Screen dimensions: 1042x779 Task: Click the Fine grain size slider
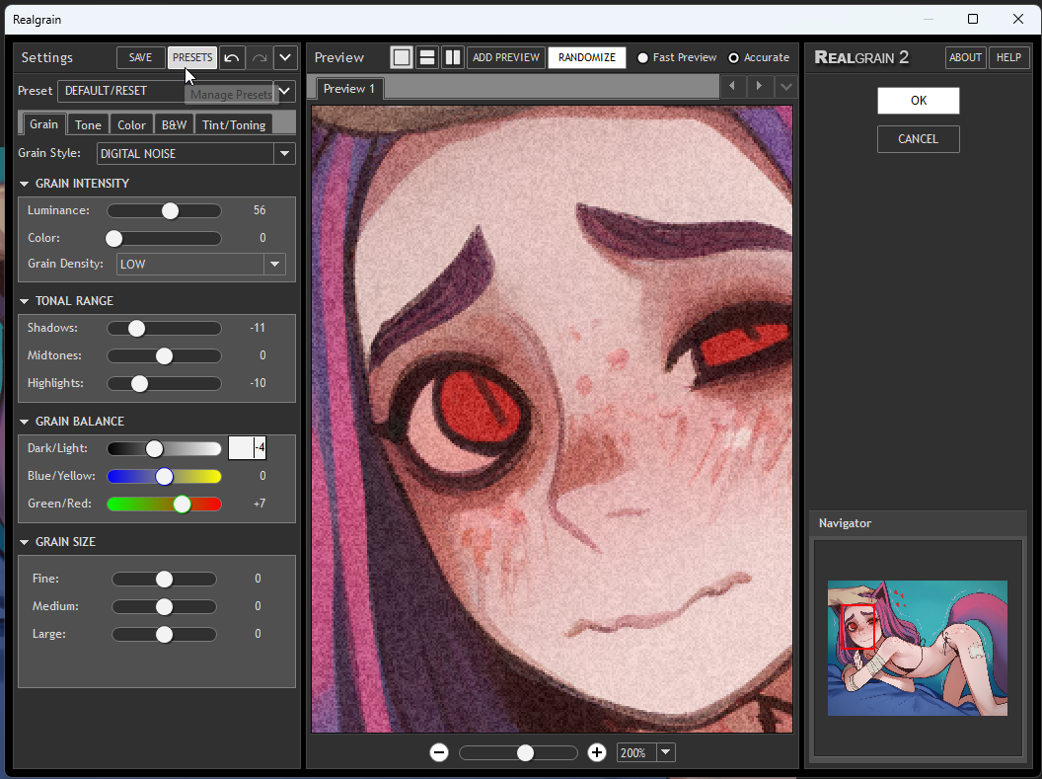[164, 579]
